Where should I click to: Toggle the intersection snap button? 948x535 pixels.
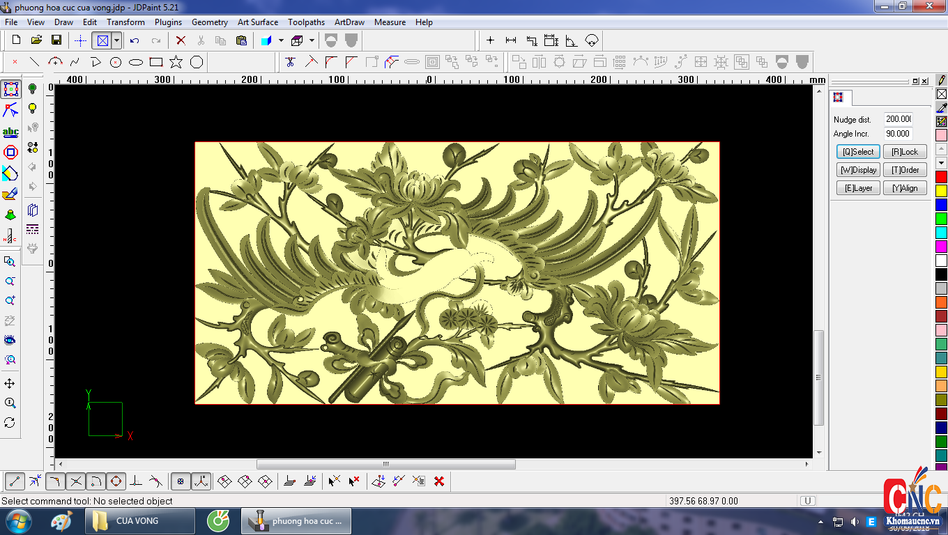pyautogui.click(x=76, y=481)
